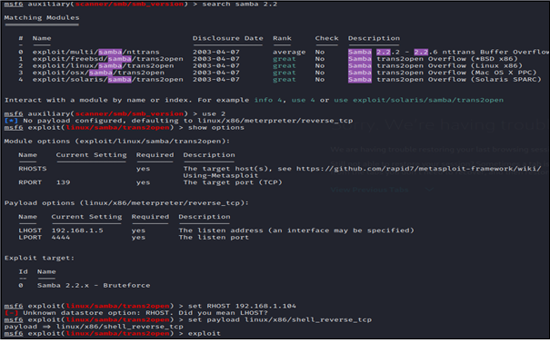Click the 'show options' command
Image resolution: width=550 pixels, height=343 pixels.
216,127
